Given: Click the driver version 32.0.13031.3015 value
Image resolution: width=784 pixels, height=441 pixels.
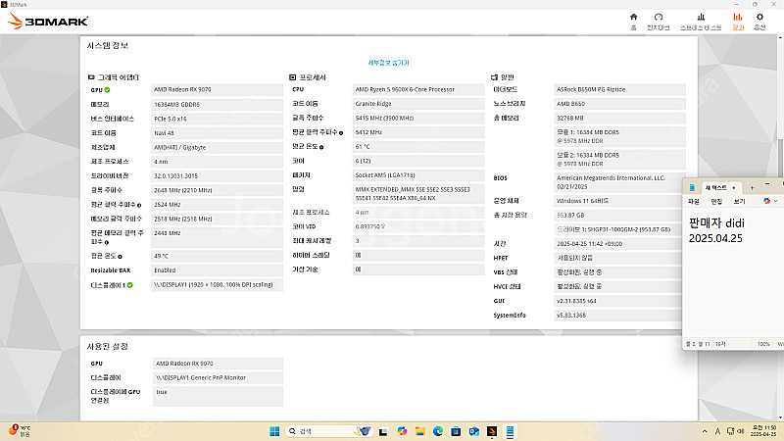Looking at the screenshot, I should pyautogui.click(x=217, y=176).
